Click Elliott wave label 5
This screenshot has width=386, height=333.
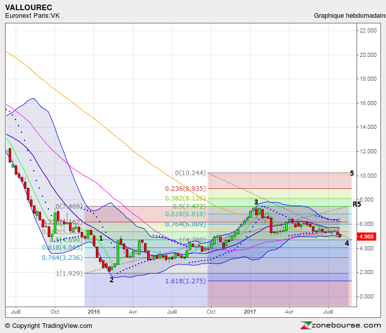coord(352,174)
